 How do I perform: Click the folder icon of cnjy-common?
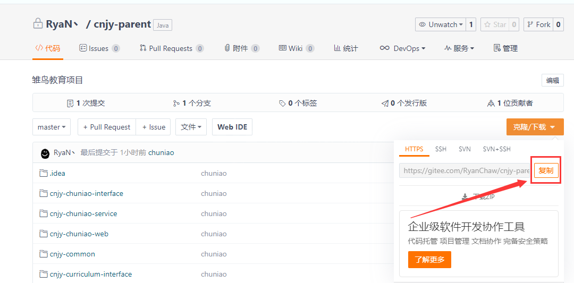point(44,254)
